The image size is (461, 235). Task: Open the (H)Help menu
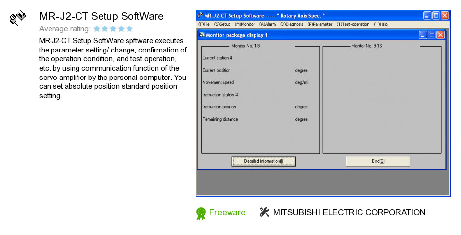click(x=381, y=24)
